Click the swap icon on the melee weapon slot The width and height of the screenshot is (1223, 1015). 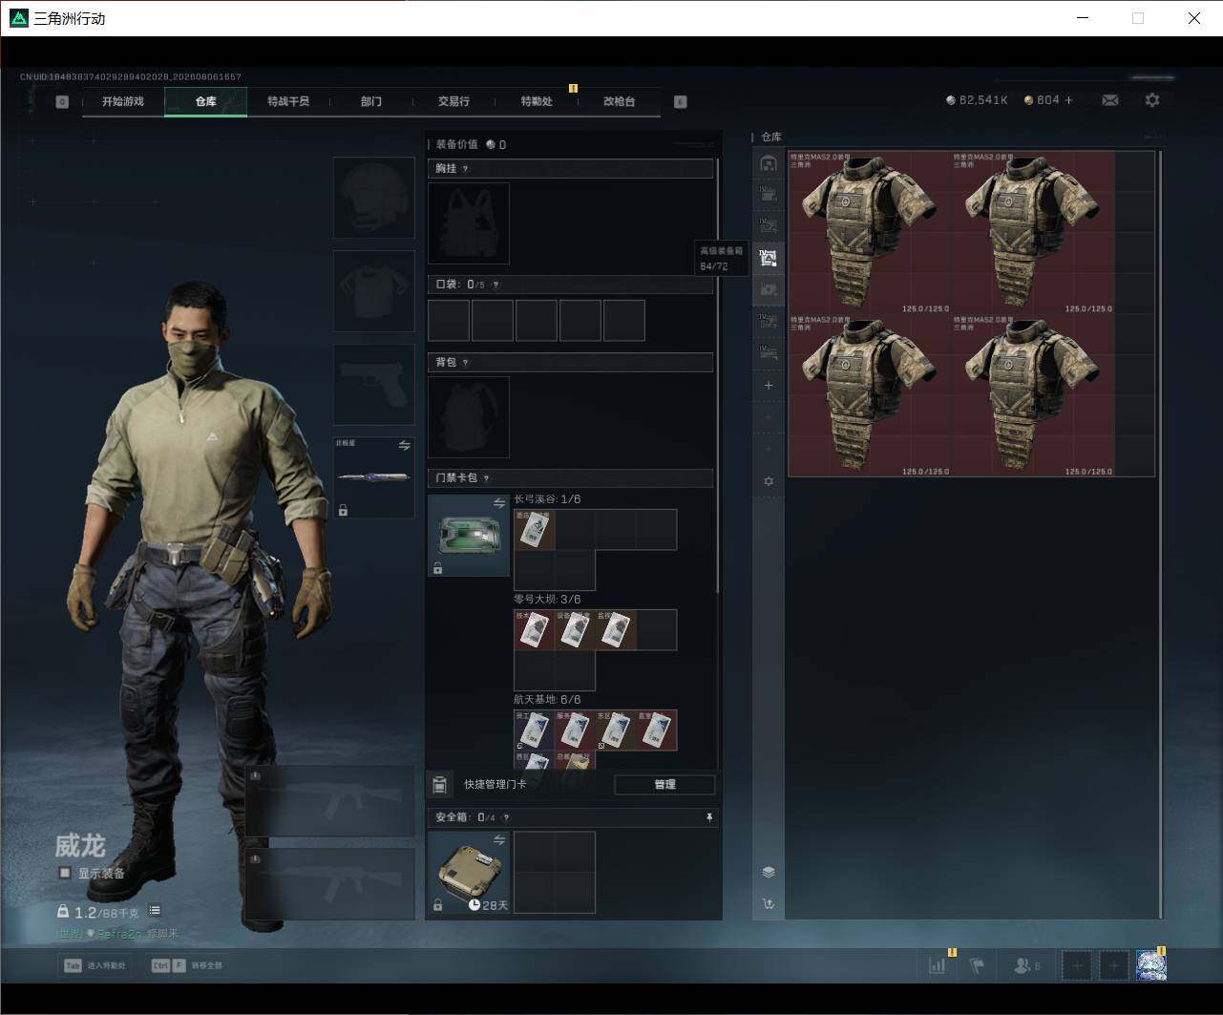[x=404, y=446]
